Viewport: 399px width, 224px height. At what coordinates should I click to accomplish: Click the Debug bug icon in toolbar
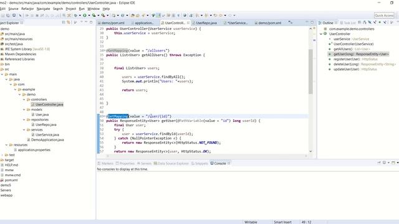[75, 16]
